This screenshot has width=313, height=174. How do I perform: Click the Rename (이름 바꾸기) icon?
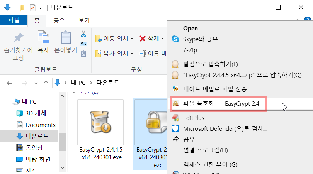(x=142, y=53)
